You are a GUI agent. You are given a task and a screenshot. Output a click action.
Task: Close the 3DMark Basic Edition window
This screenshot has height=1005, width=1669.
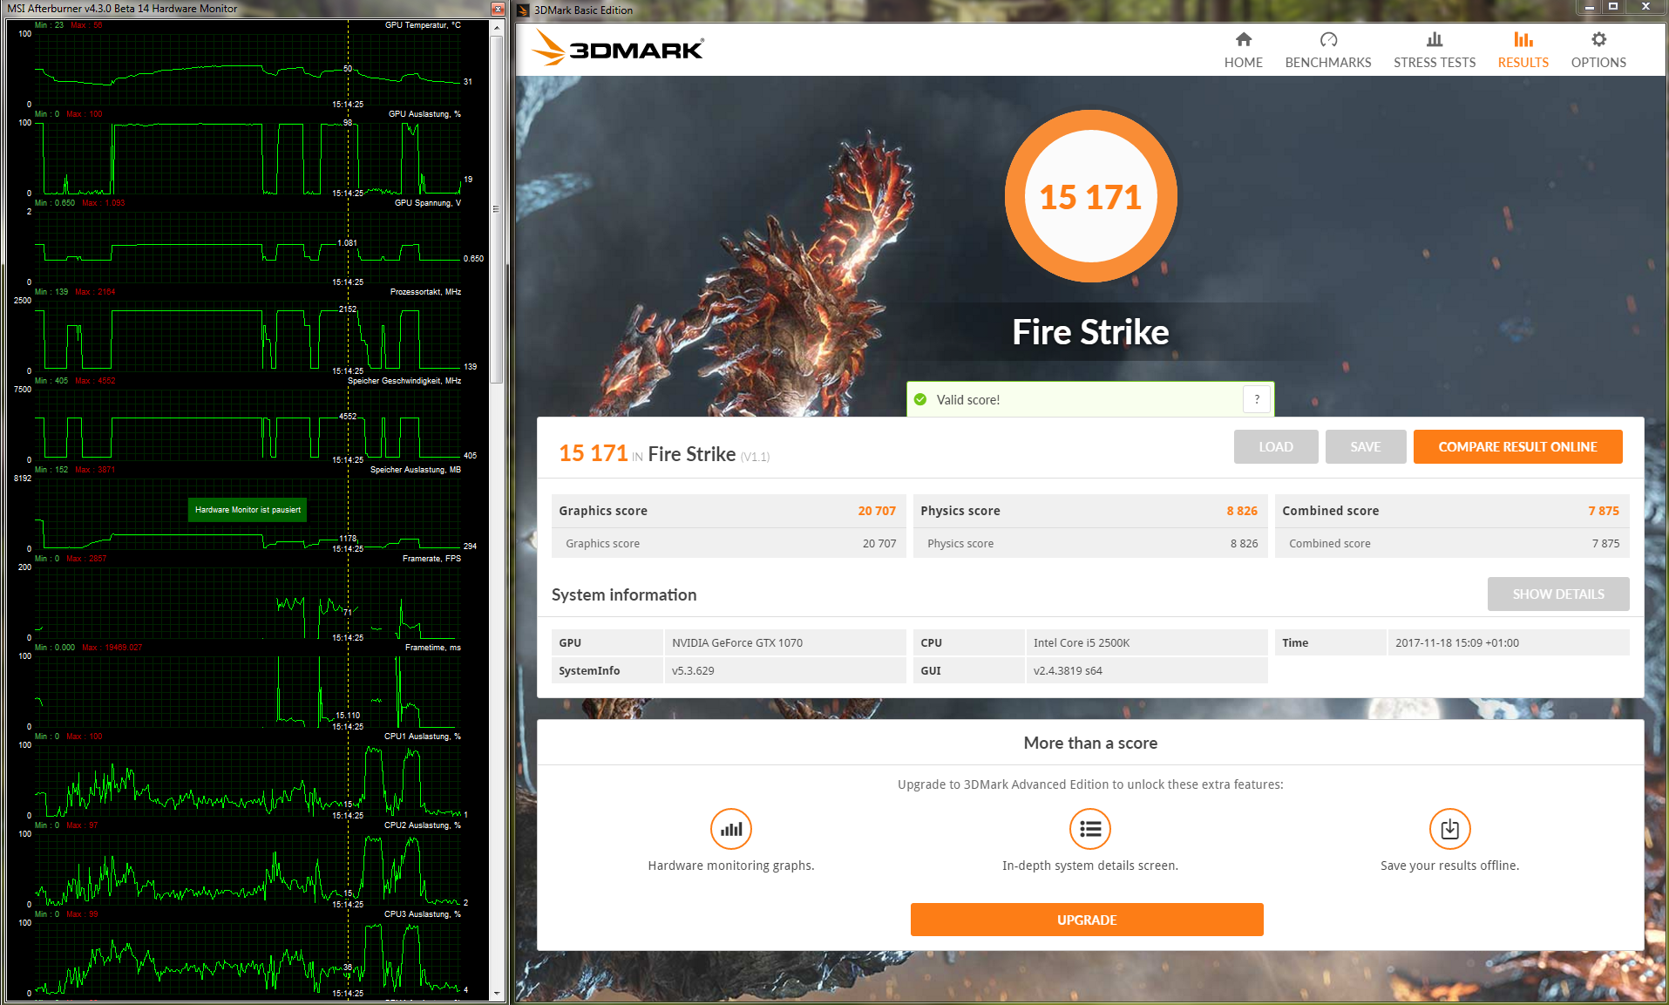pos(1645,7)
